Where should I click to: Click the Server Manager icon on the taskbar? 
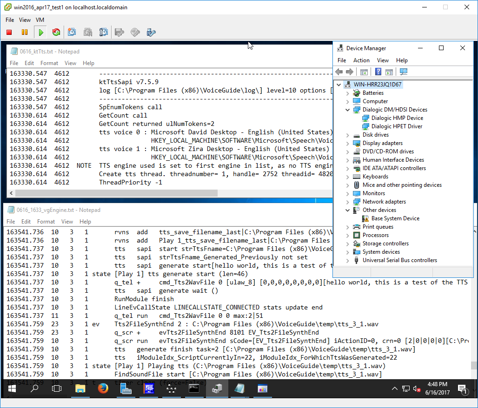pos(126,388)
